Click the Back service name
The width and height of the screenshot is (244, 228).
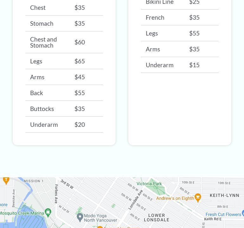[x=36, y=93]
